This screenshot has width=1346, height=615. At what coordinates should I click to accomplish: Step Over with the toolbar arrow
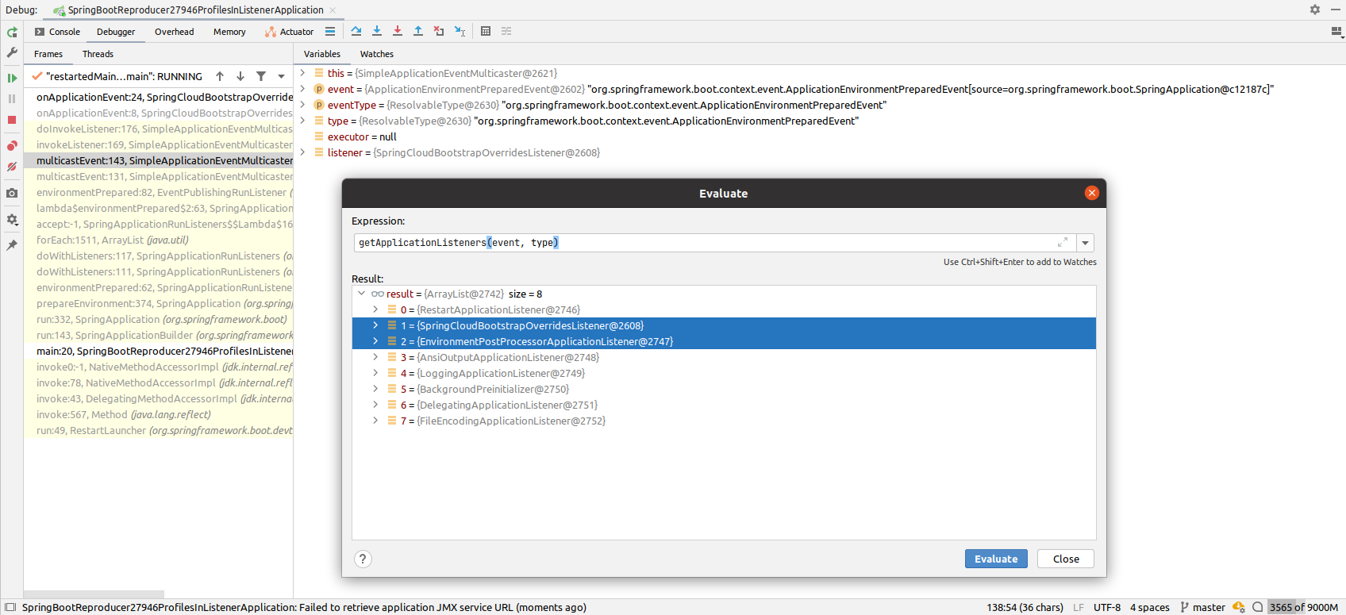(356, 31)
